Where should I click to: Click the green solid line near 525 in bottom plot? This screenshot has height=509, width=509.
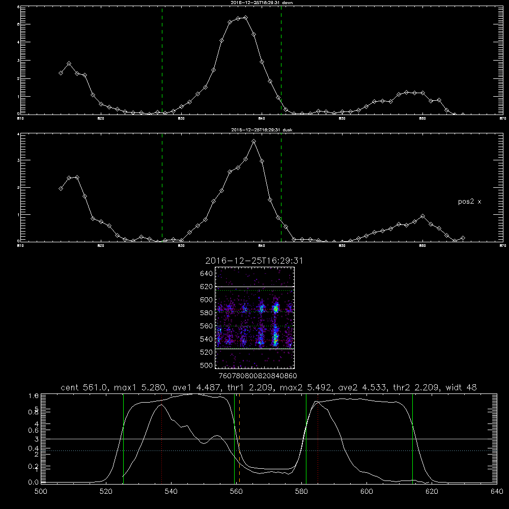(123, 438)
